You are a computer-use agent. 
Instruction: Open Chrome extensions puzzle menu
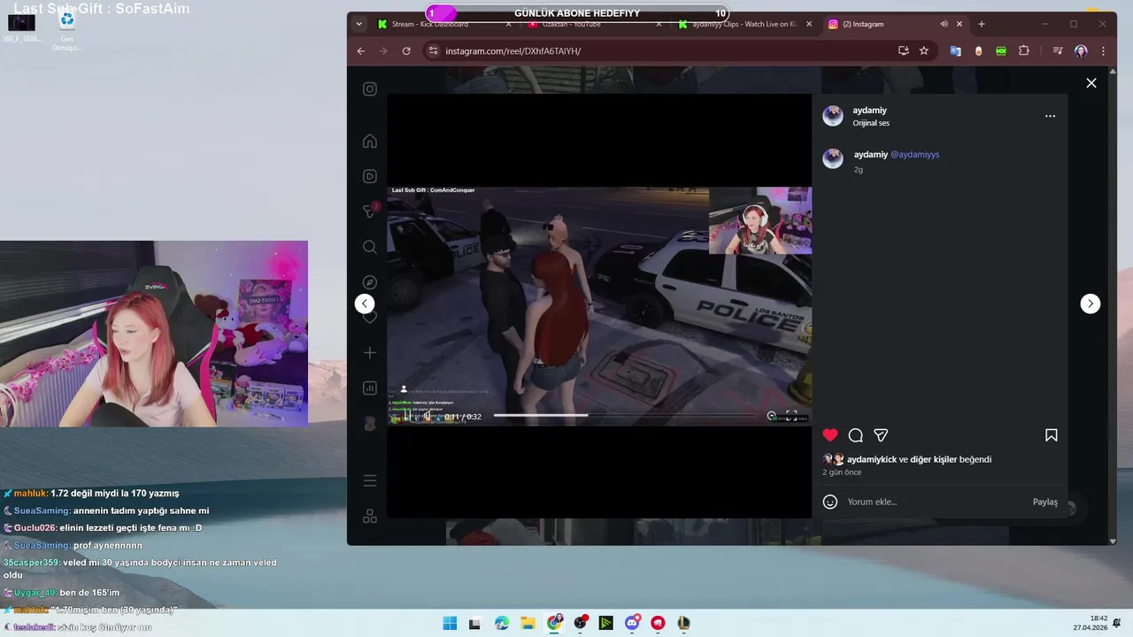click(1024, 51)
